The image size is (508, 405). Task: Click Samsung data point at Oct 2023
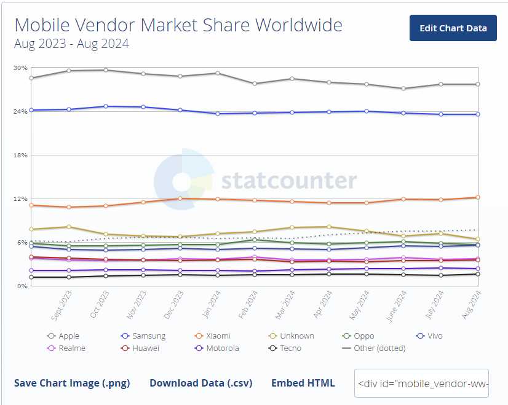pos(106,106)
